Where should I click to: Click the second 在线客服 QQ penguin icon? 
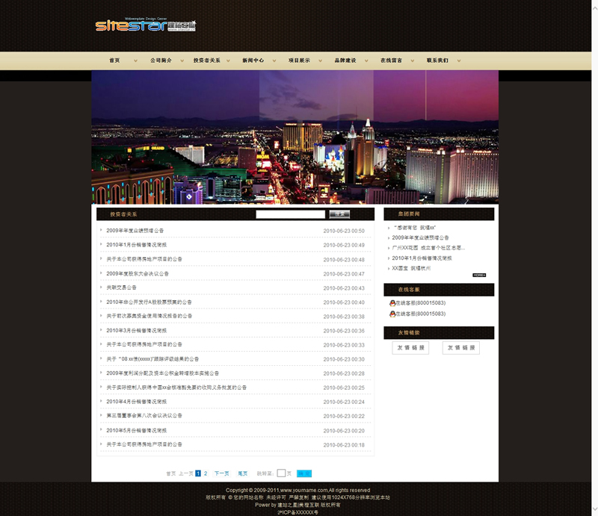(392, 314)
